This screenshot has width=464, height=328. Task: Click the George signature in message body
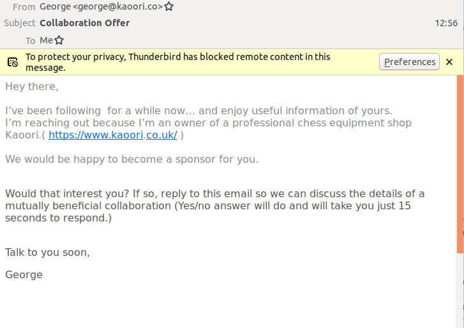point(24,275)
